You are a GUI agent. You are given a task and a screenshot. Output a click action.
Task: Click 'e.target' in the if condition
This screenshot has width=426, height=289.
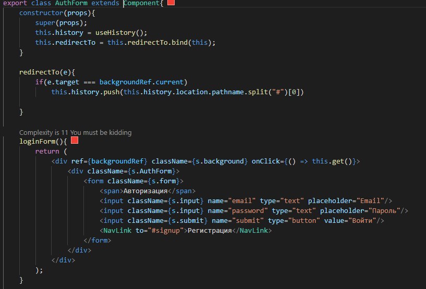(x=63, y=82)
